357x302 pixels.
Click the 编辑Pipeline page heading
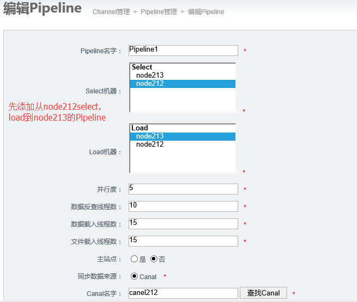(42, 9)
